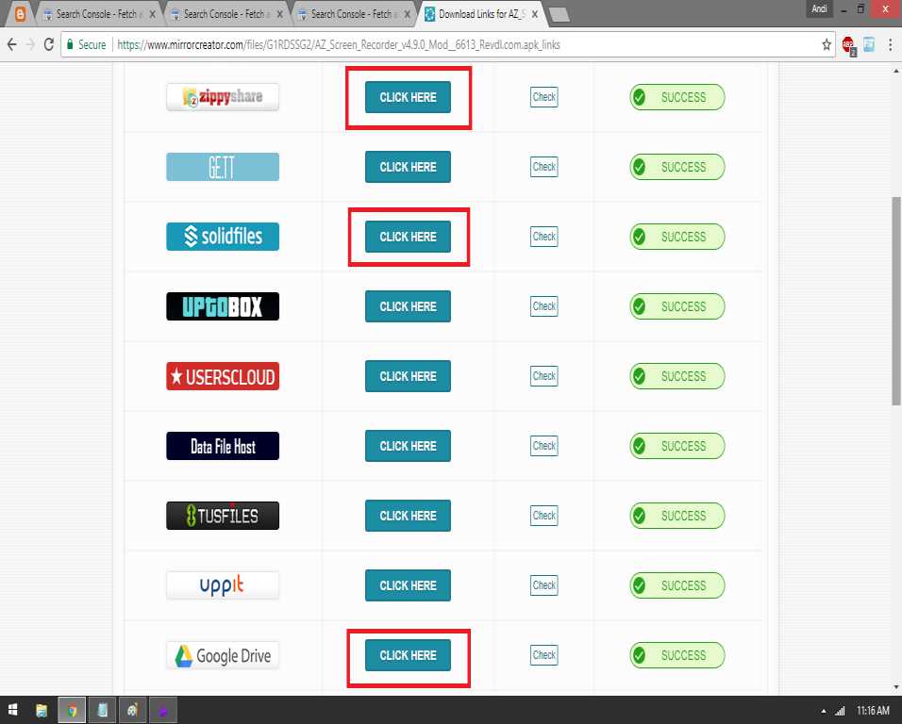Screen dimensions: 902x724
Task: Click CLICK HERE for Data File Host
Action: [408, 446]
